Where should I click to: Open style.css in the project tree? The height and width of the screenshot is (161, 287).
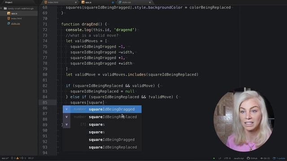coord(16,23)
